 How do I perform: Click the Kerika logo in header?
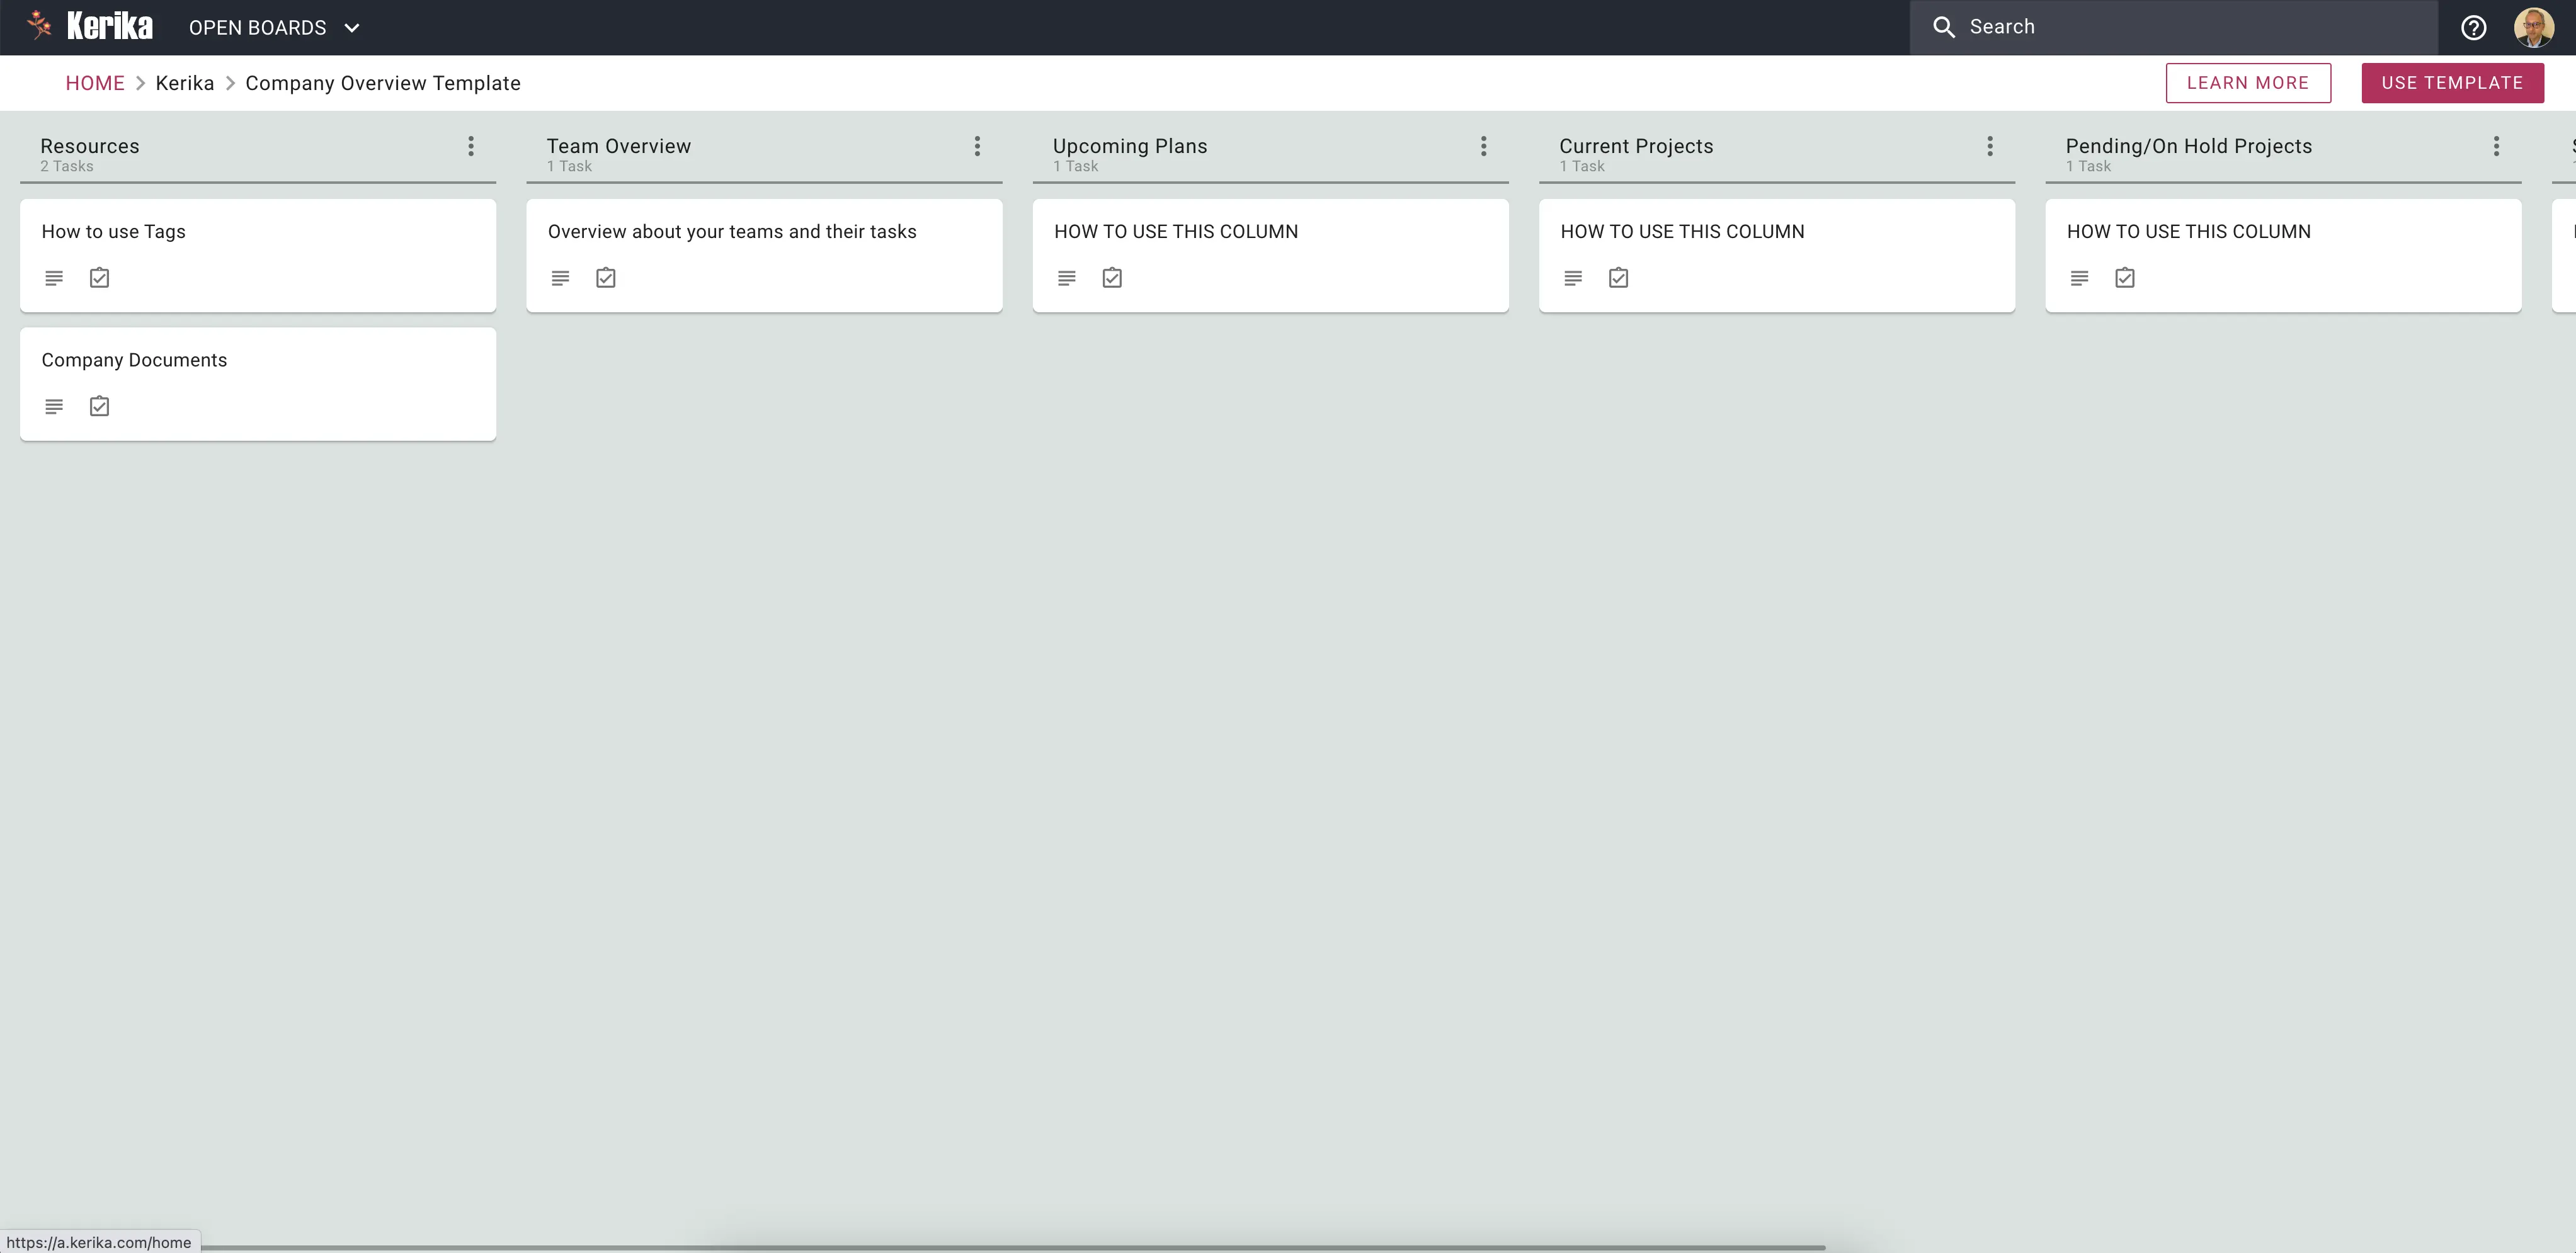(x=90, y=27)
